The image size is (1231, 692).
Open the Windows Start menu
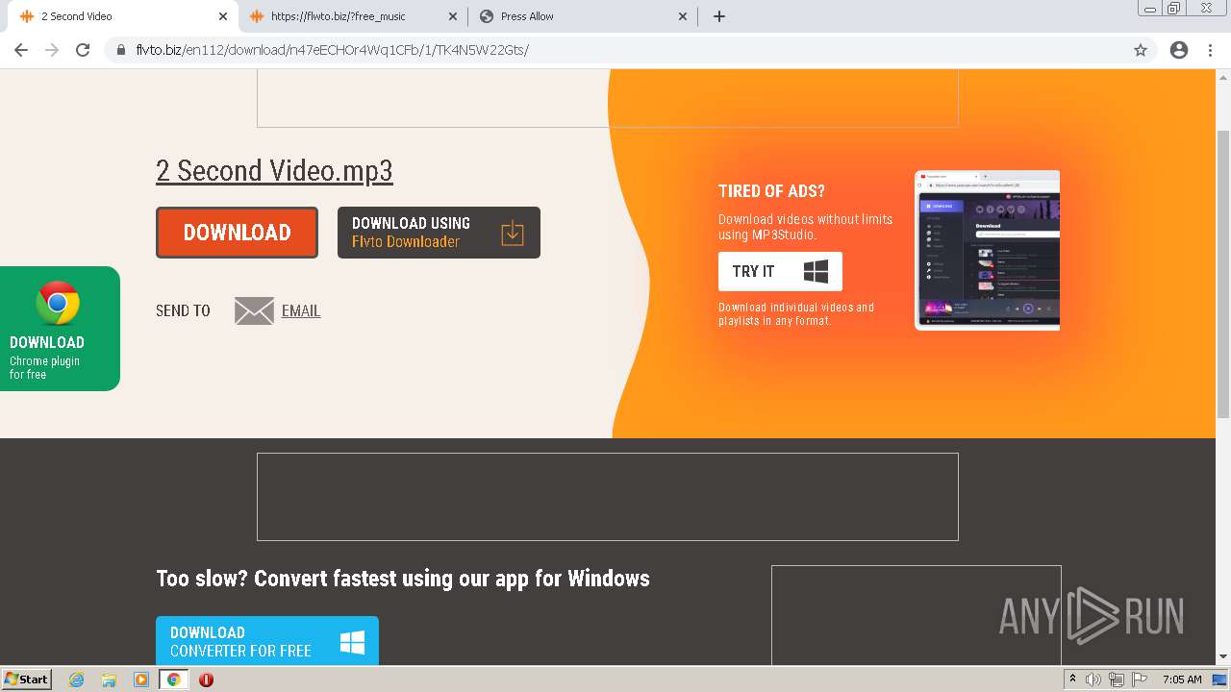tap(27, 679)
